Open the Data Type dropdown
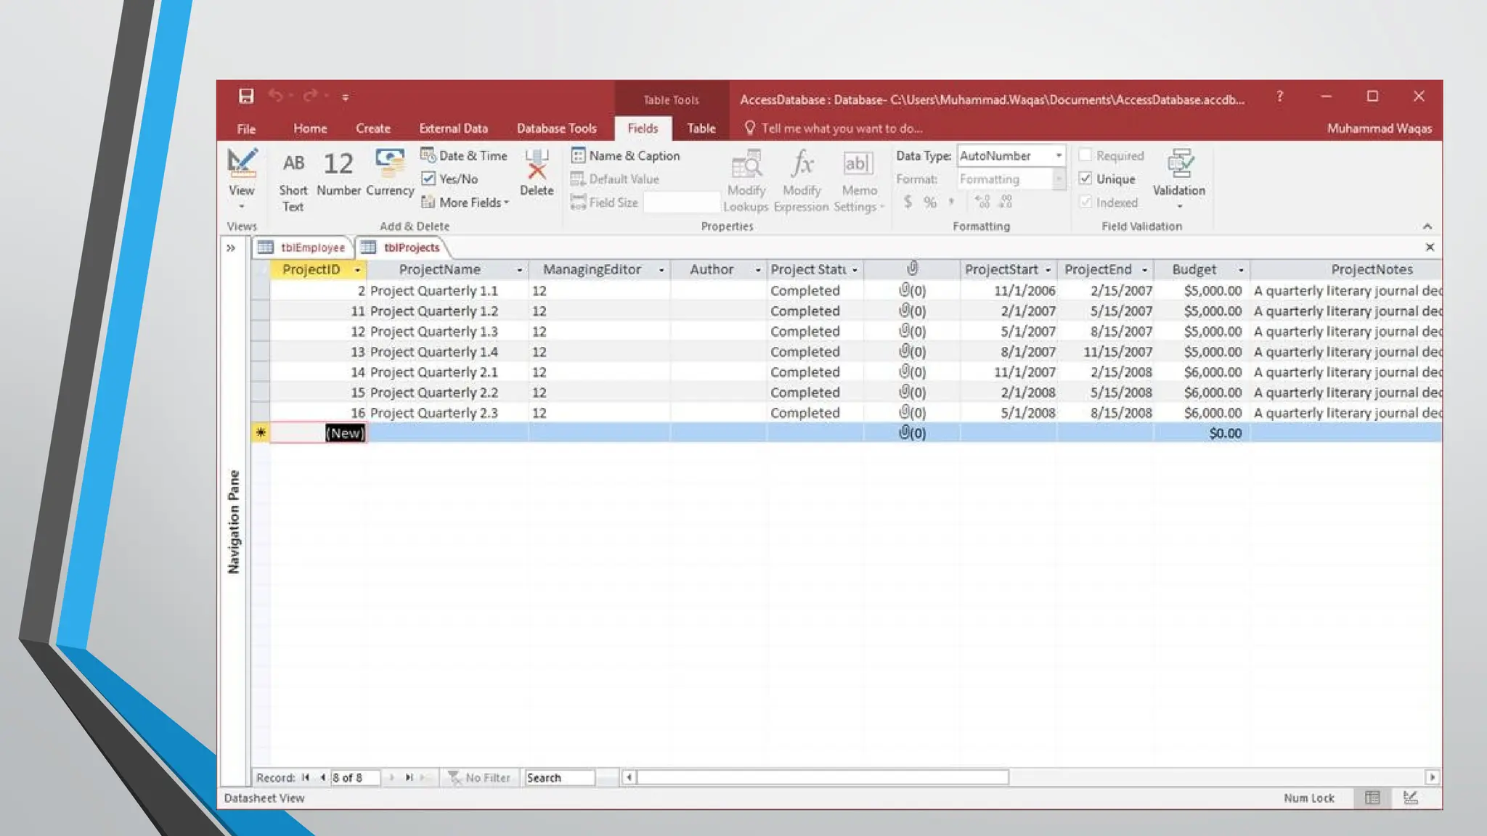1487x836 pixels. coord(1059,155)
